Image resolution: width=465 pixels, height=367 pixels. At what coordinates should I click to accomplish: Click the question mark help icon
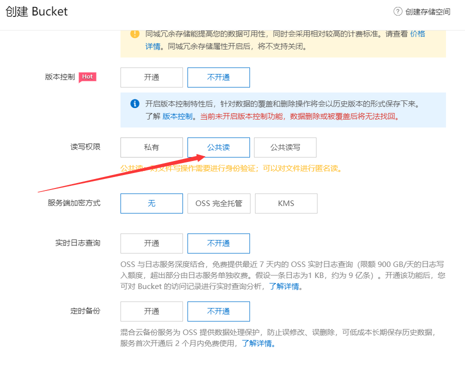pyautogui.click(x=397, y=11)
